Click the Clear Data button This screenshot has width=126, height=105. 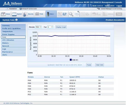click(100, 65)
